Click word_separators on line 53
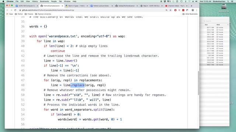Image resolution: width=236 pixels, height=132 pixels. [x=79, y=110]
